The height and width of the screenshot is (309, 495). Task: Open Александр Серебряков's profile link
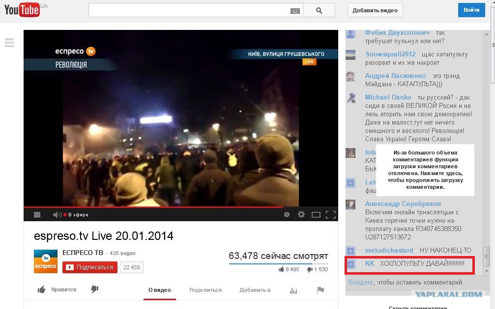tap(403, 204)
